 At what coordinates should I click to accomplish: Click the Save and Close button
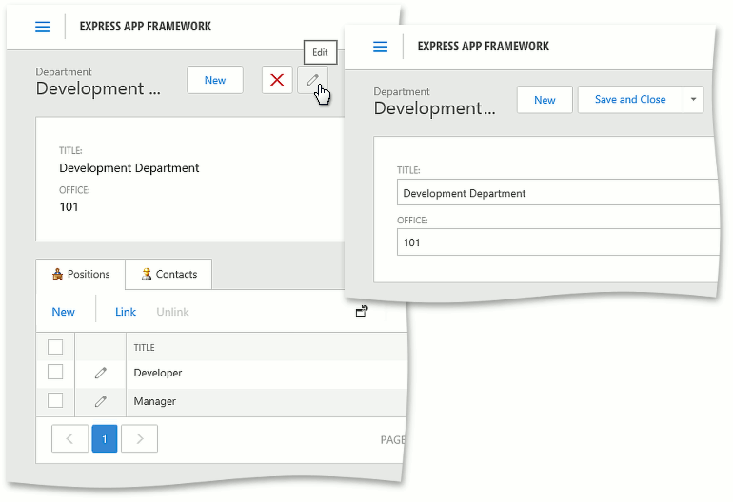pyautogui.click(x=629, y=100)
